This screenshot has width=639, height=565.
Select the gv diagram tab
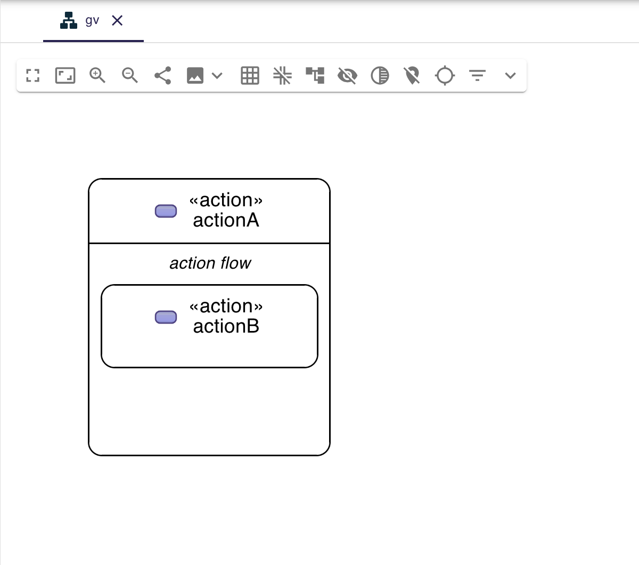85,21
